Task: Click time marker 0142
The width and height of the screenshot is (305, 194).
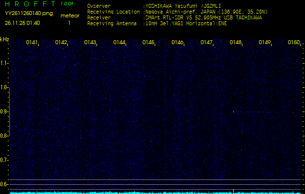Action: click(61, 42)
